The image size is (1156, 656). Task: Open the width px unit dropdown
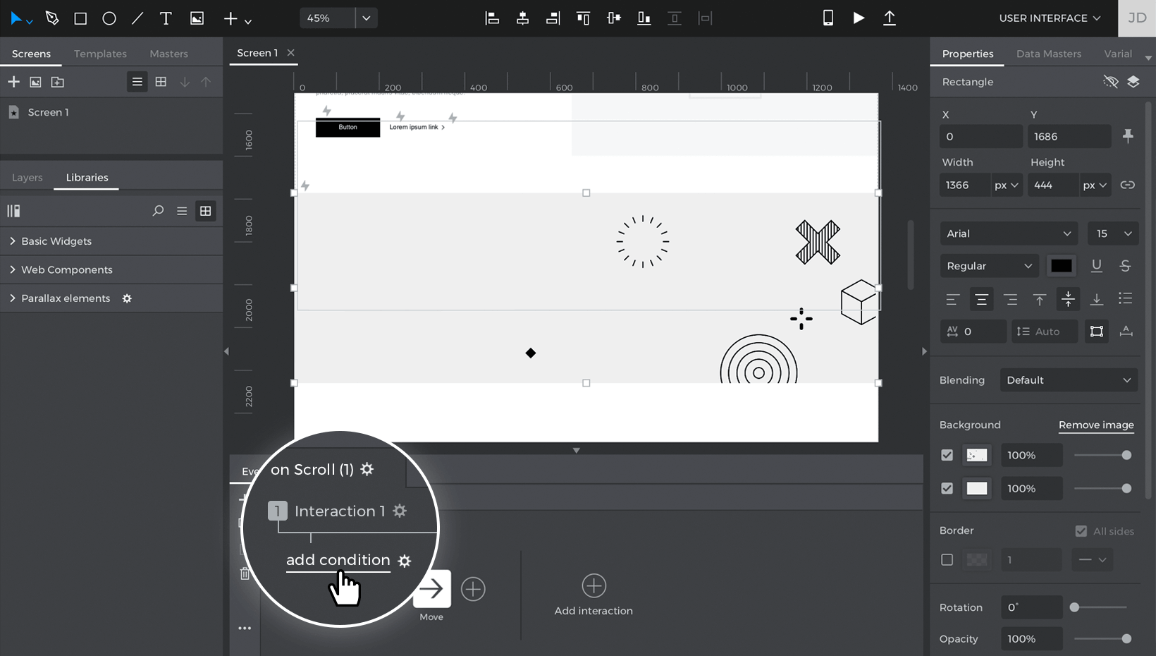pos(1007,185)
